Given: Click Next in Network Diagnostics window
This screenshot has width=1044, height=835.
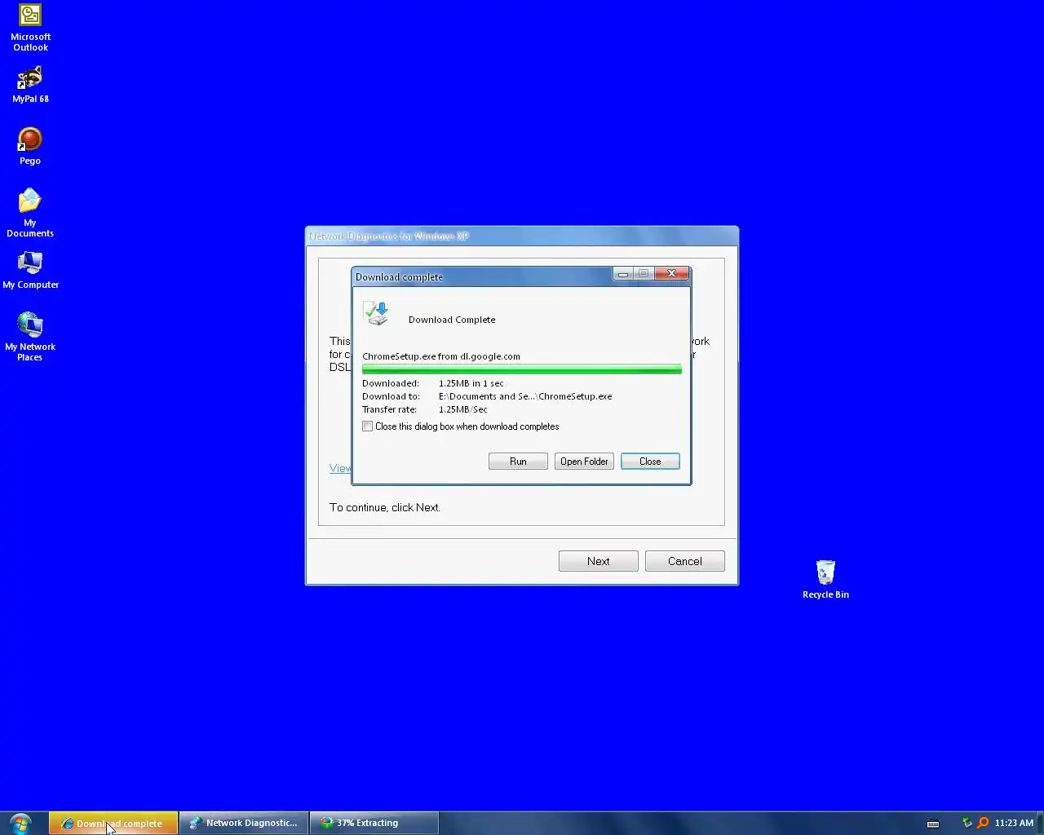Looking at the screenshot, I should coord(599,561).
